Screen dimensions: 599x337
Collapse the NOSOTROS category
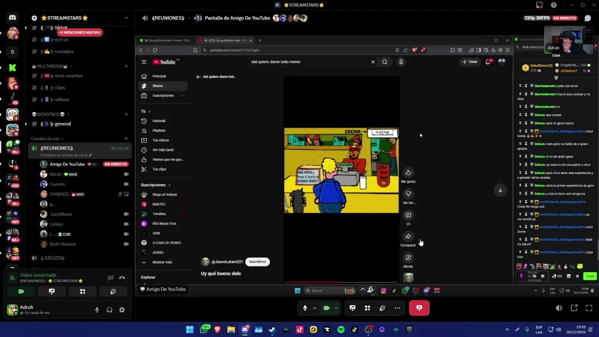pyautogui.click(x=51, y=114)
